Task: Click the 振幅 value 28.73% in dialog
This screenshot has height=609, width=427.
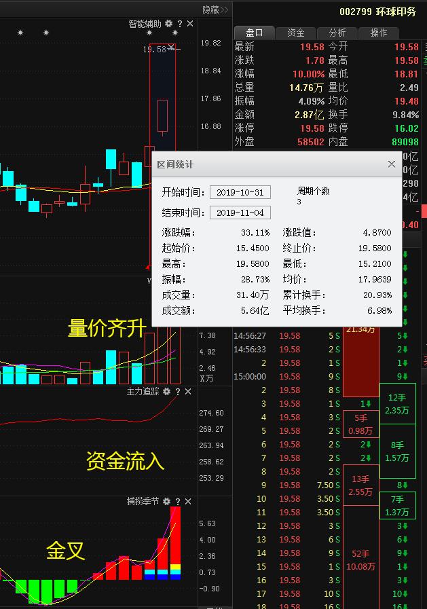Action: click(x=255, y=280)
